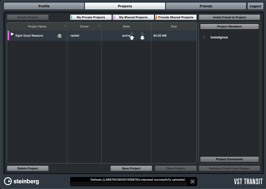Viewport: 266px width, 189px height.
Task: Toggle the Friends Shared Projects filter
Action: [x=176, y=17]
